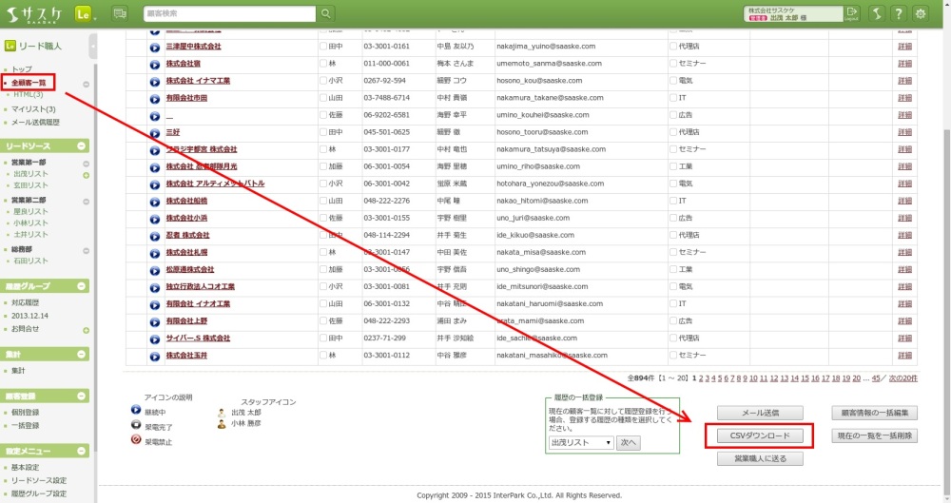Click the green plus icon beside 出茂リスト

(86, 176)
